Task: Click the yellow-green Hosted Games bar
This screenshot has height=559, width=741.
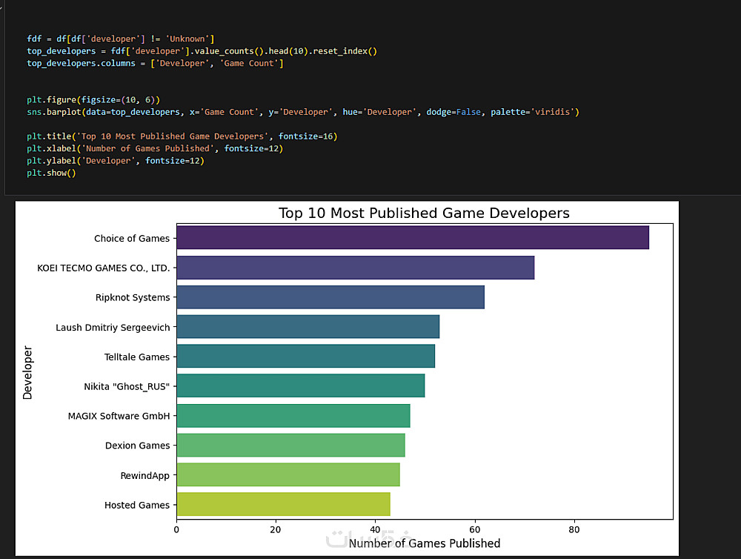Action: coord(284,504)
